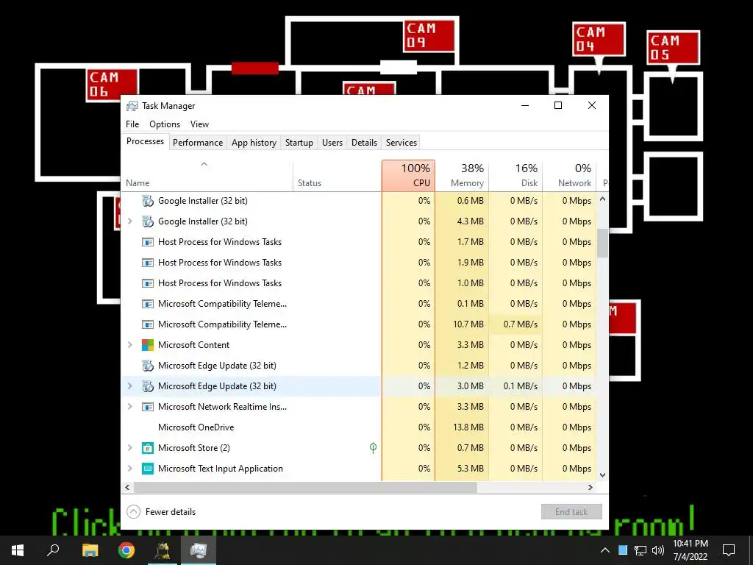Switch to the App history tab
The image size is (753, 565).
(x=254, y=143)
